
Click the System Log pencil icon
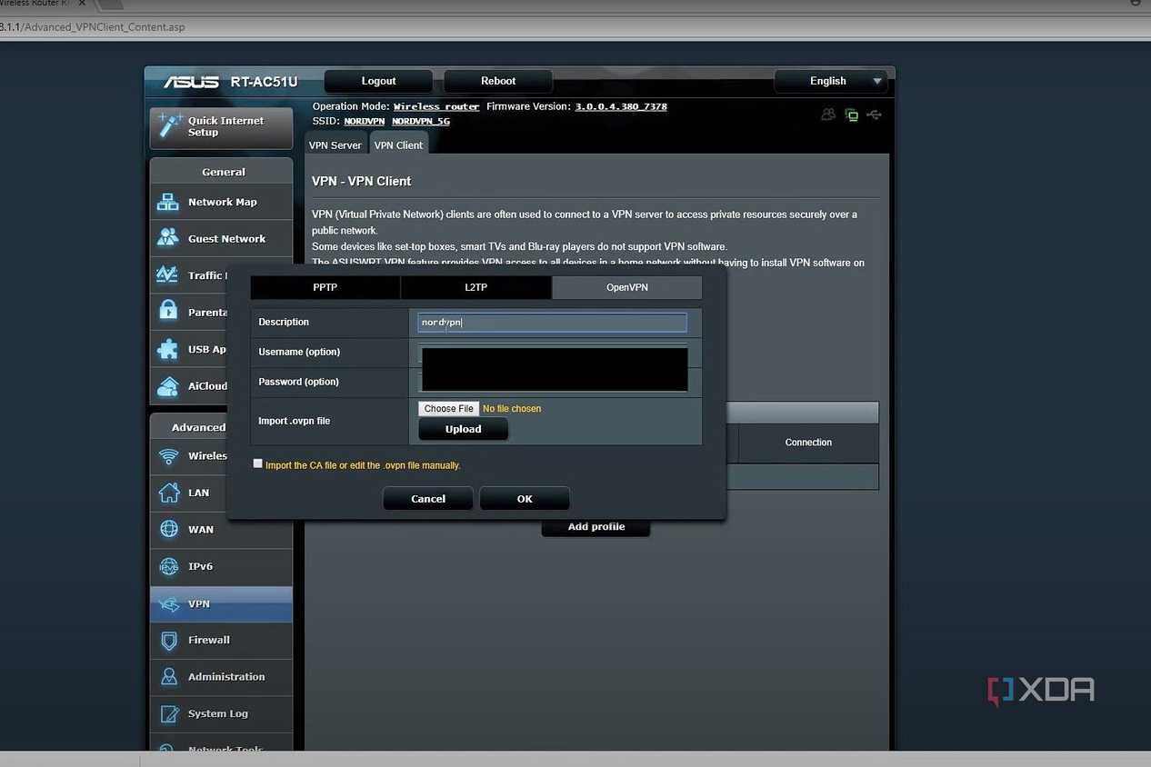pyautogui.click(x=168, y=713)
